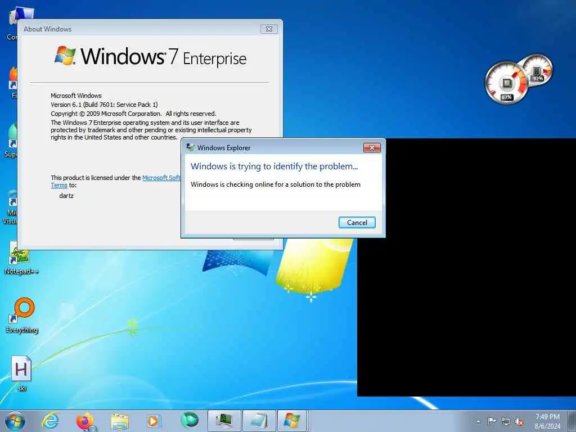Open the Microsoft Software License link
576x432 pixels.
pos(161,178)
